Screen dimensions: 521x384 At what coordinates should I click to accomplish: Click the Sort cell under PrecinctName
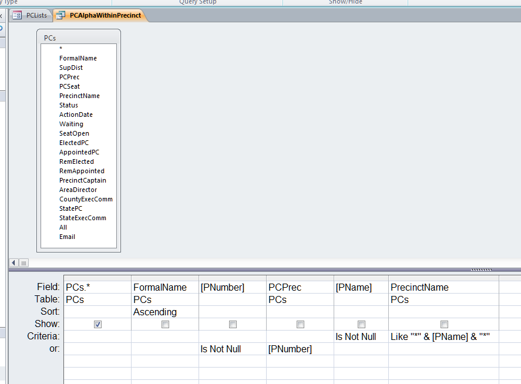coord(444,312)
